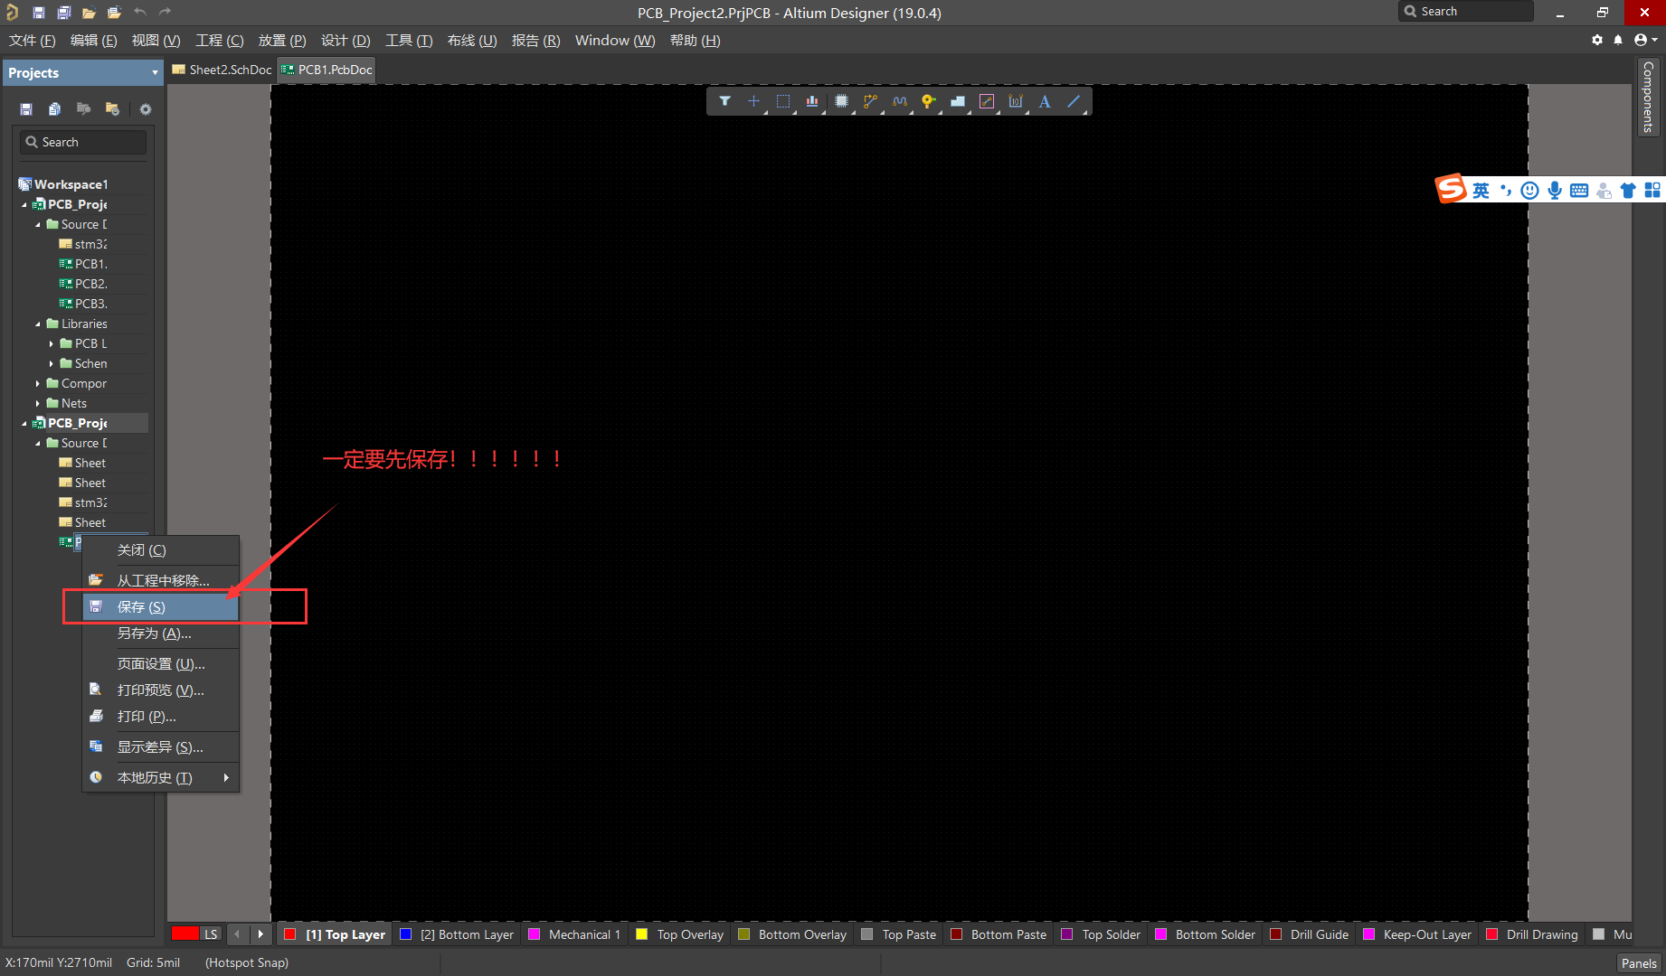The width and height of the screenshot is (1666, 976).
Task: Choose 关闭 (C) in context menu
Action: [161, 550]
